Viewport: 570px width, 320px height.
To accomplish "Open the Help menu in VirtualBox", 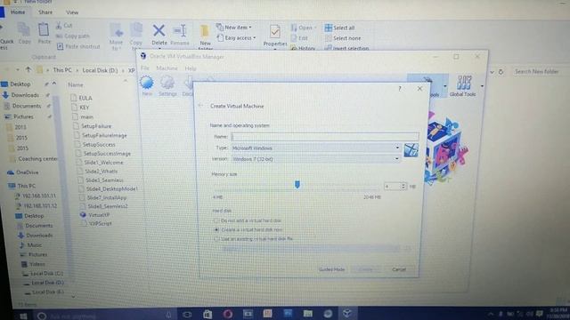I will point(191,68).
